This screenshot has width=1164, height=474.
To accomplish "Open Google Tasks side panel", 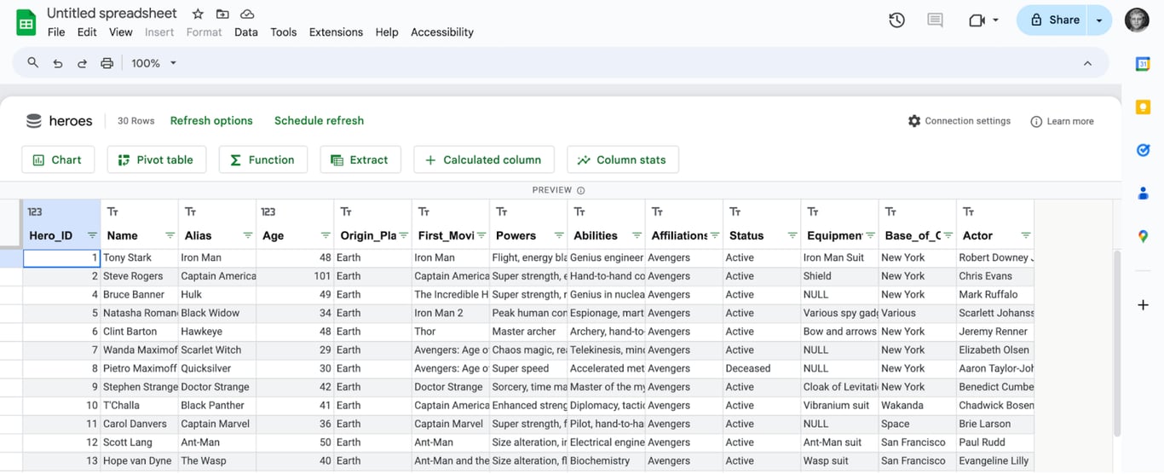I will tap(1143, 150).
